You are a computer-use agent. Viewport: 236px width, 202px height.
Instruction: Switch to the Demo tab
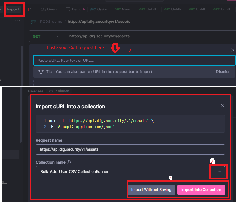click(75, 9)
